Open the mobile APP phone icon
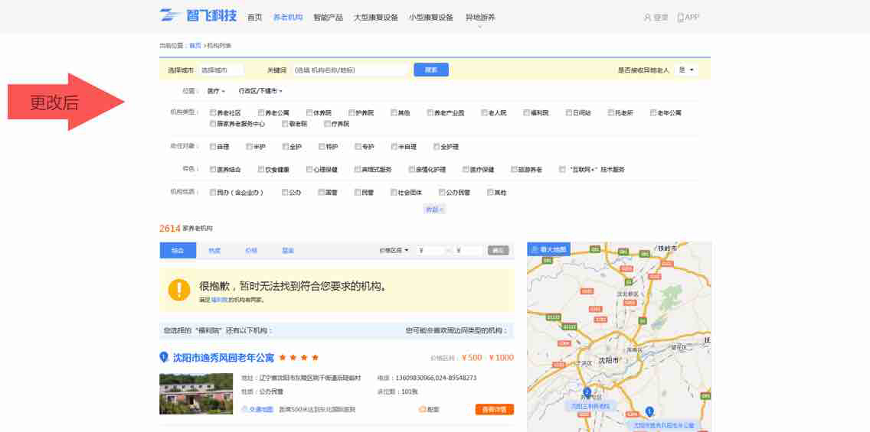870x432 pixels. point(680,18)
